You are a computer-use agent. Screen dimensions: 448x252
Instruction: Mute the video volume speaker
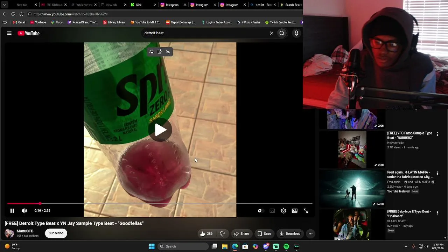[24, 211]
